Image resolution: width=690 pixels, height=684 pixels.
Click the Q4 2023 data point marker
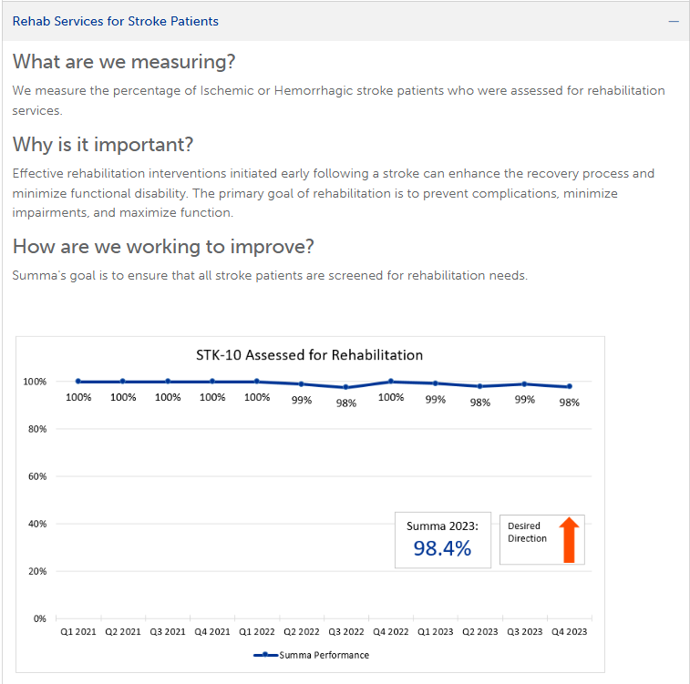(570, 386)
